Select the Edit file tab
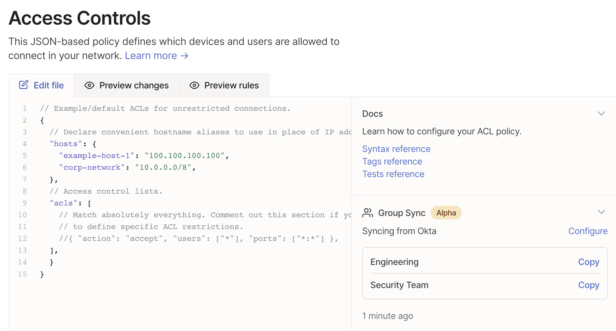This screenshot has width=616, height=331. 49,85
